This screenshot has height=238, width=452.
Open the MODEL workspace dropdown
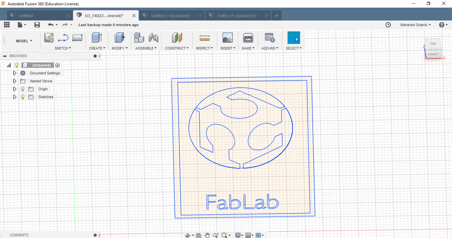point(24,41)
